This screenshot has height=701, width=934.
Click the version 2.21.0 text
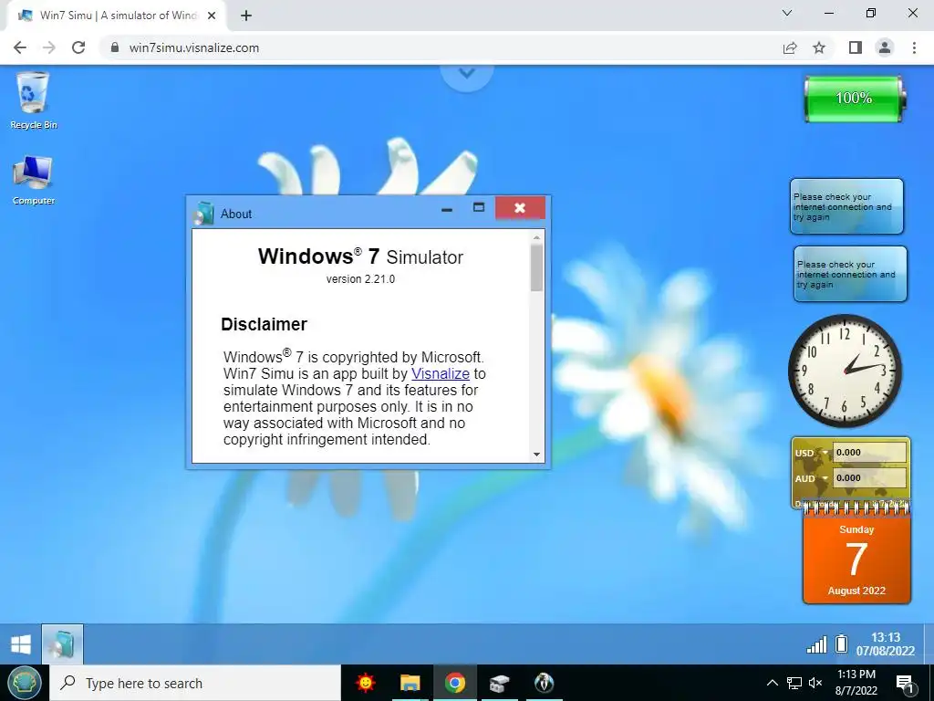tap(360, 279)
